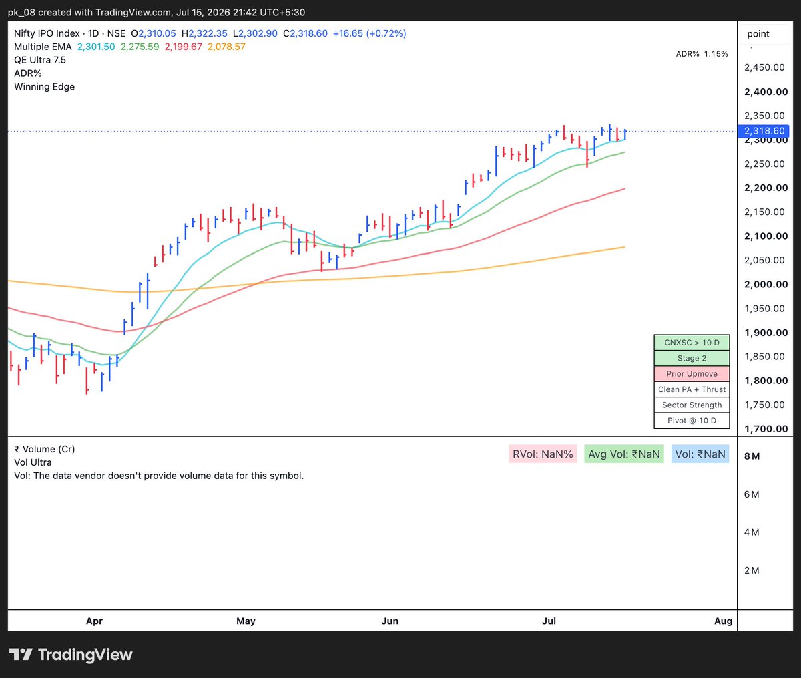Screen dimensions: 801x678
Task: Click the Stage 2 checklist cell
Action: [692, 359]
